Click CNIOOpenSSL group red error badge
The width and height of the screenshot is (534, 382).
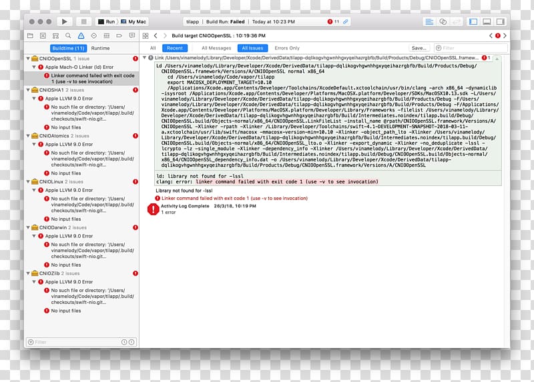coord(136,59)
